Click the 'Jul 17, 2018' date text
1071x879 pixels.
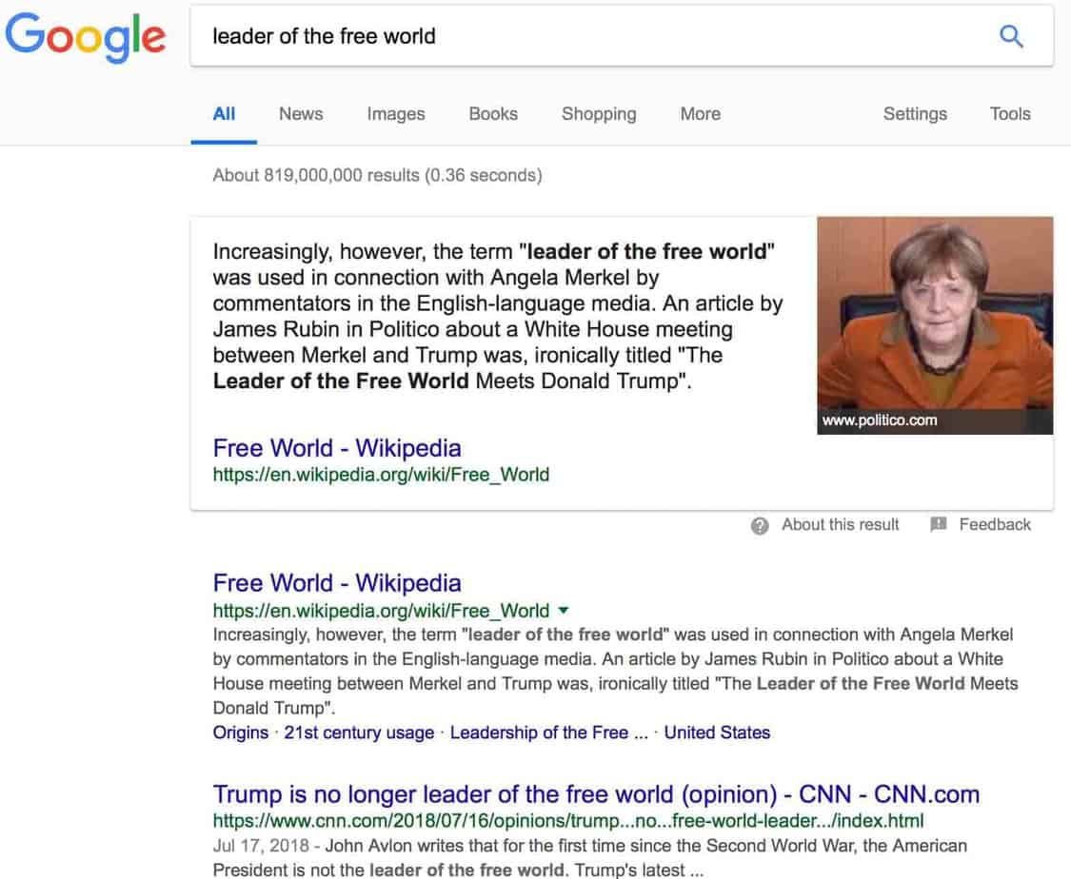pyautogui.click(x=261, y=846)
